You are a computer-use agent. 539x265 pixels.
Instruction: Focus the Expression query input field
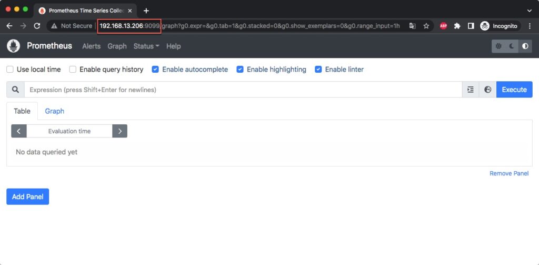(x=243, y=90)
